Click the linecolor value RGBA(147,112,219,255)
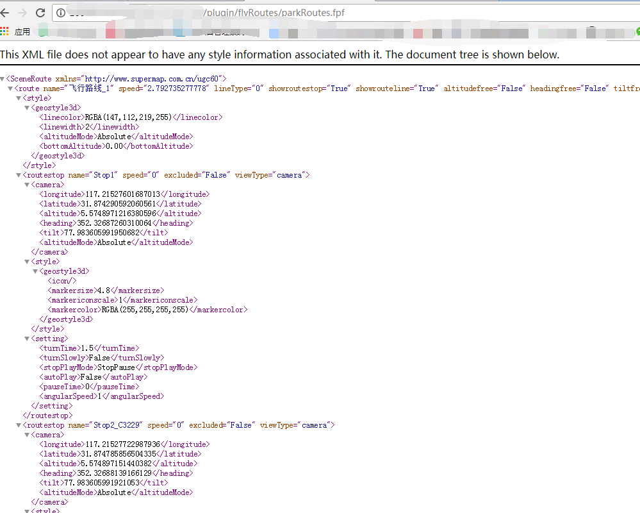This screenshot has height=513, width=640. click(x=129, y=117)
